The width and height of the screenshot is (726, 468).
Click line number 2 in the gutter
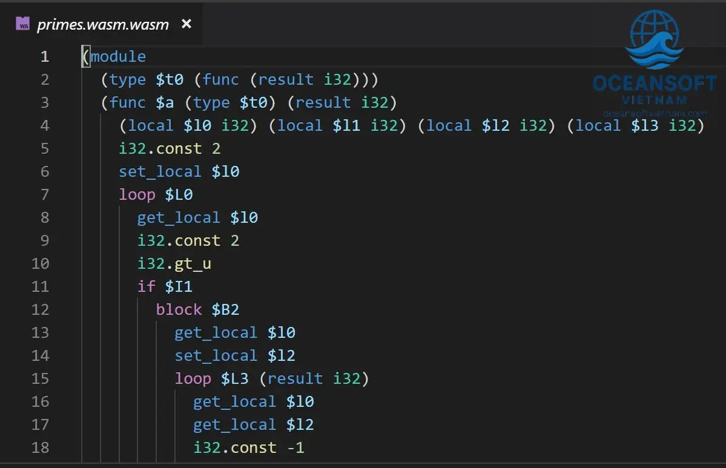[x=44, y=80]
